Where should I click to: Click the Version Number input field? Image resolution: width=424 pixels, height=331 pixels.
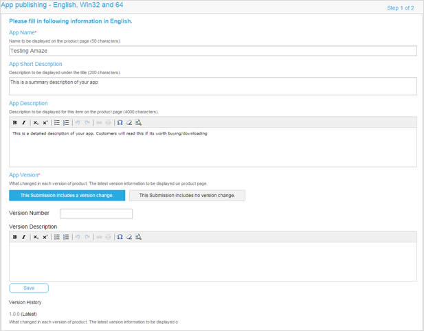coord(96,214)
